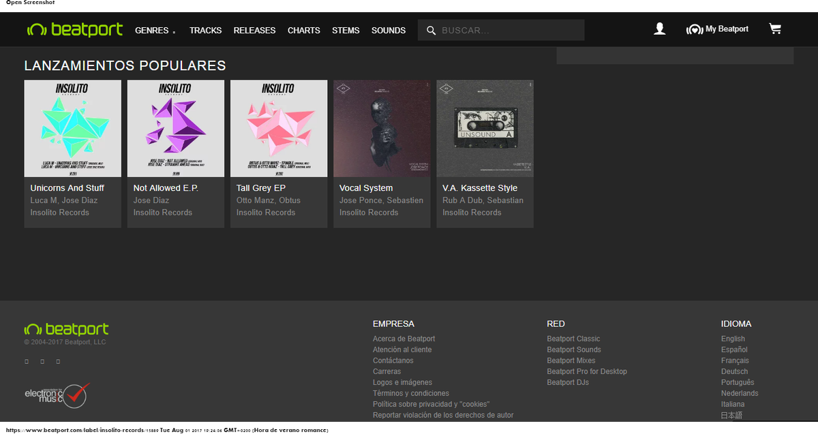The width and height of the screenshot is (818, 434).
Task: Click second social icon in footer
Action: point(42,361)
